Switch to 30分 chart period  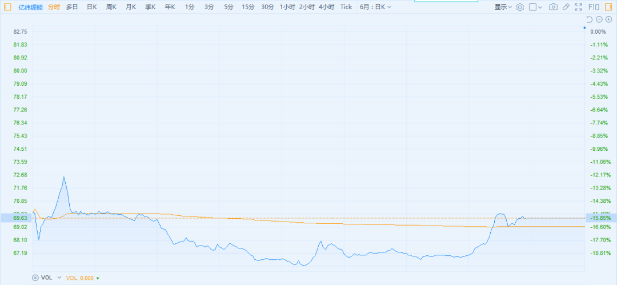[x=267, y=7]
